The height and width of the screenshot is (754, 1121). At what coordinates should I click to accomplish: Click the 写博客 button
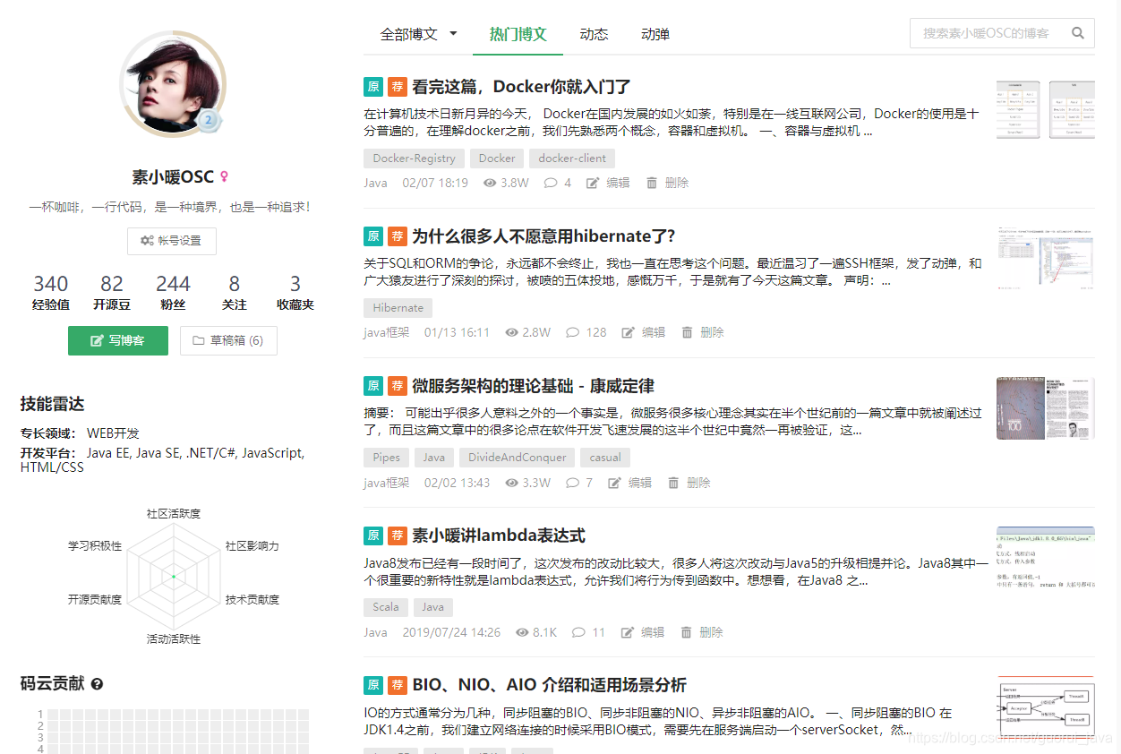click(x=118, y=340)
